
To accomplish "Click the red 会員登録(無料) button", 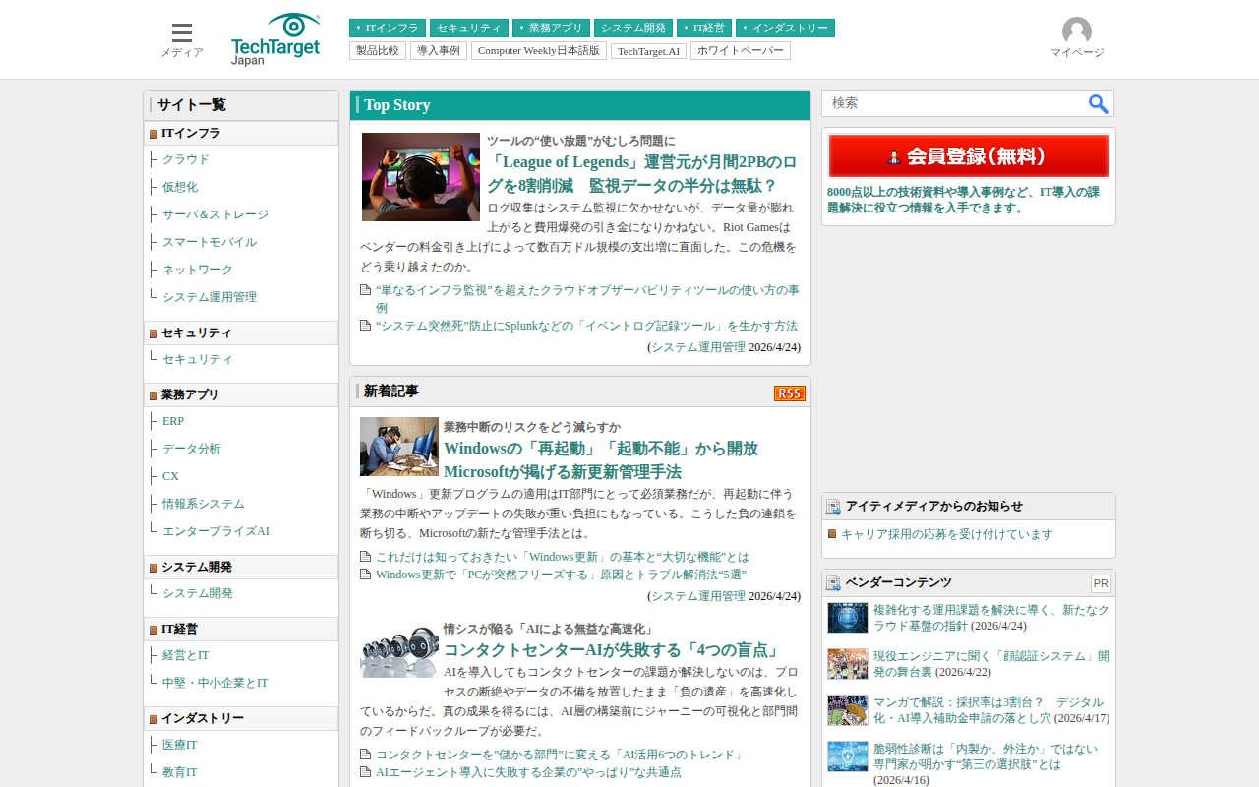I will pos(968,156).
